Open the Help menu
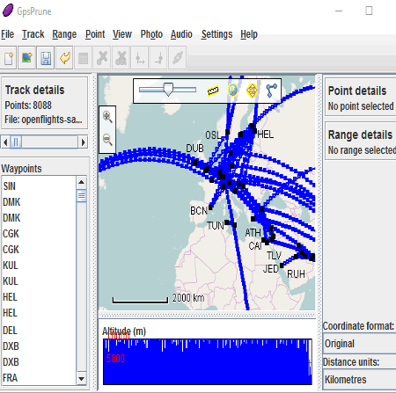This screenshot has height=393, width=396. [x=249, y=34]
